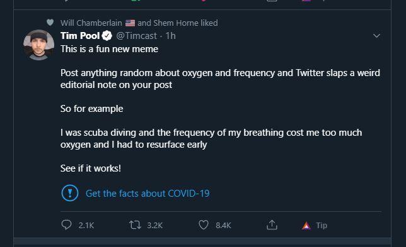
Task: Expand the tweet options chevron menu
Action: 377,36
